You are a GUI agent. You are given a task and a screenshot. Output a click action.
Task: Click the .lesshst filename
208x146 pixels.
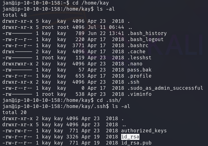pyautogui.click(x=139, y=58)
